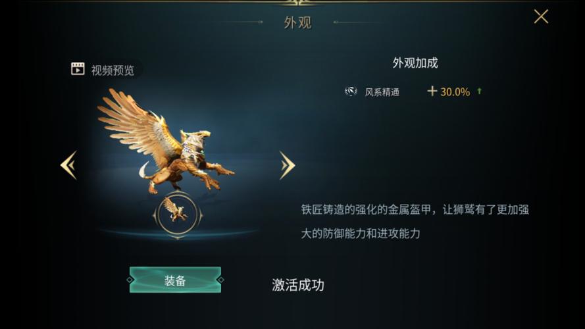Close the 外观 appearance panel
Viewport: 585px width, 329px height.
[x=541, y=17]
